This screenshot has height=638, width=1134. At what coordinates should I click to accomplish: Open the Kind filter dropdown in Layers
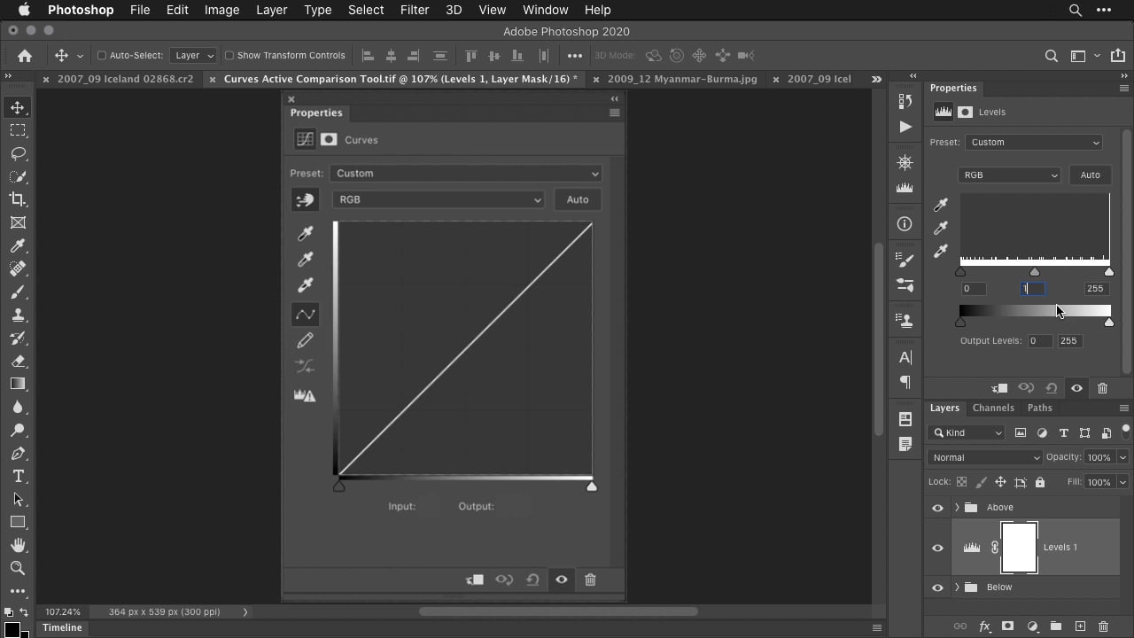tap(966, 432)
